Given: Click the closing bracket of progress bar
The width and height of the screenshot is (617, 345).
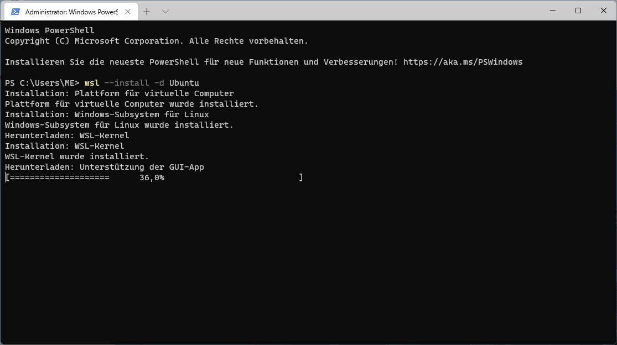Looking at the screenshot, I should coord(301,177).
